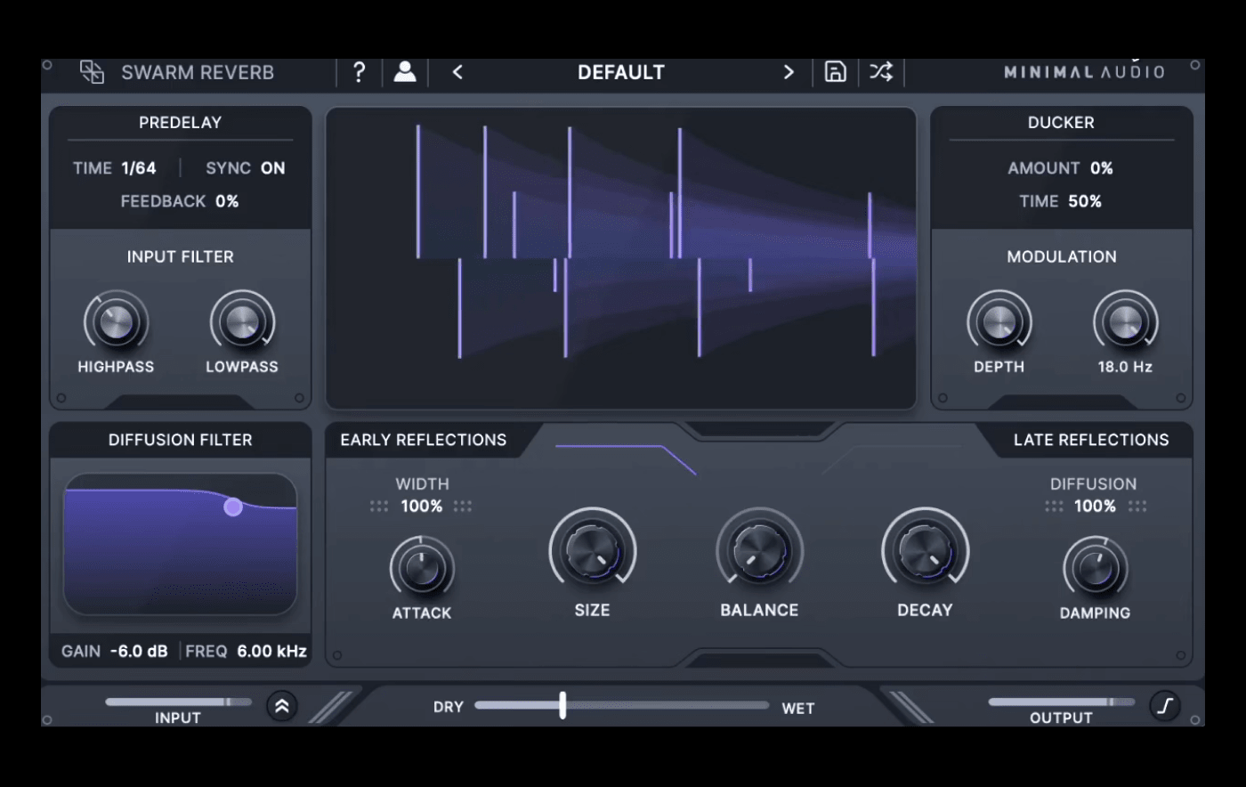This screenshot has width=1246, height=787.
Task: Click the 18.0 Hz modulation rate knob
Action: [x=1126, y=322]
